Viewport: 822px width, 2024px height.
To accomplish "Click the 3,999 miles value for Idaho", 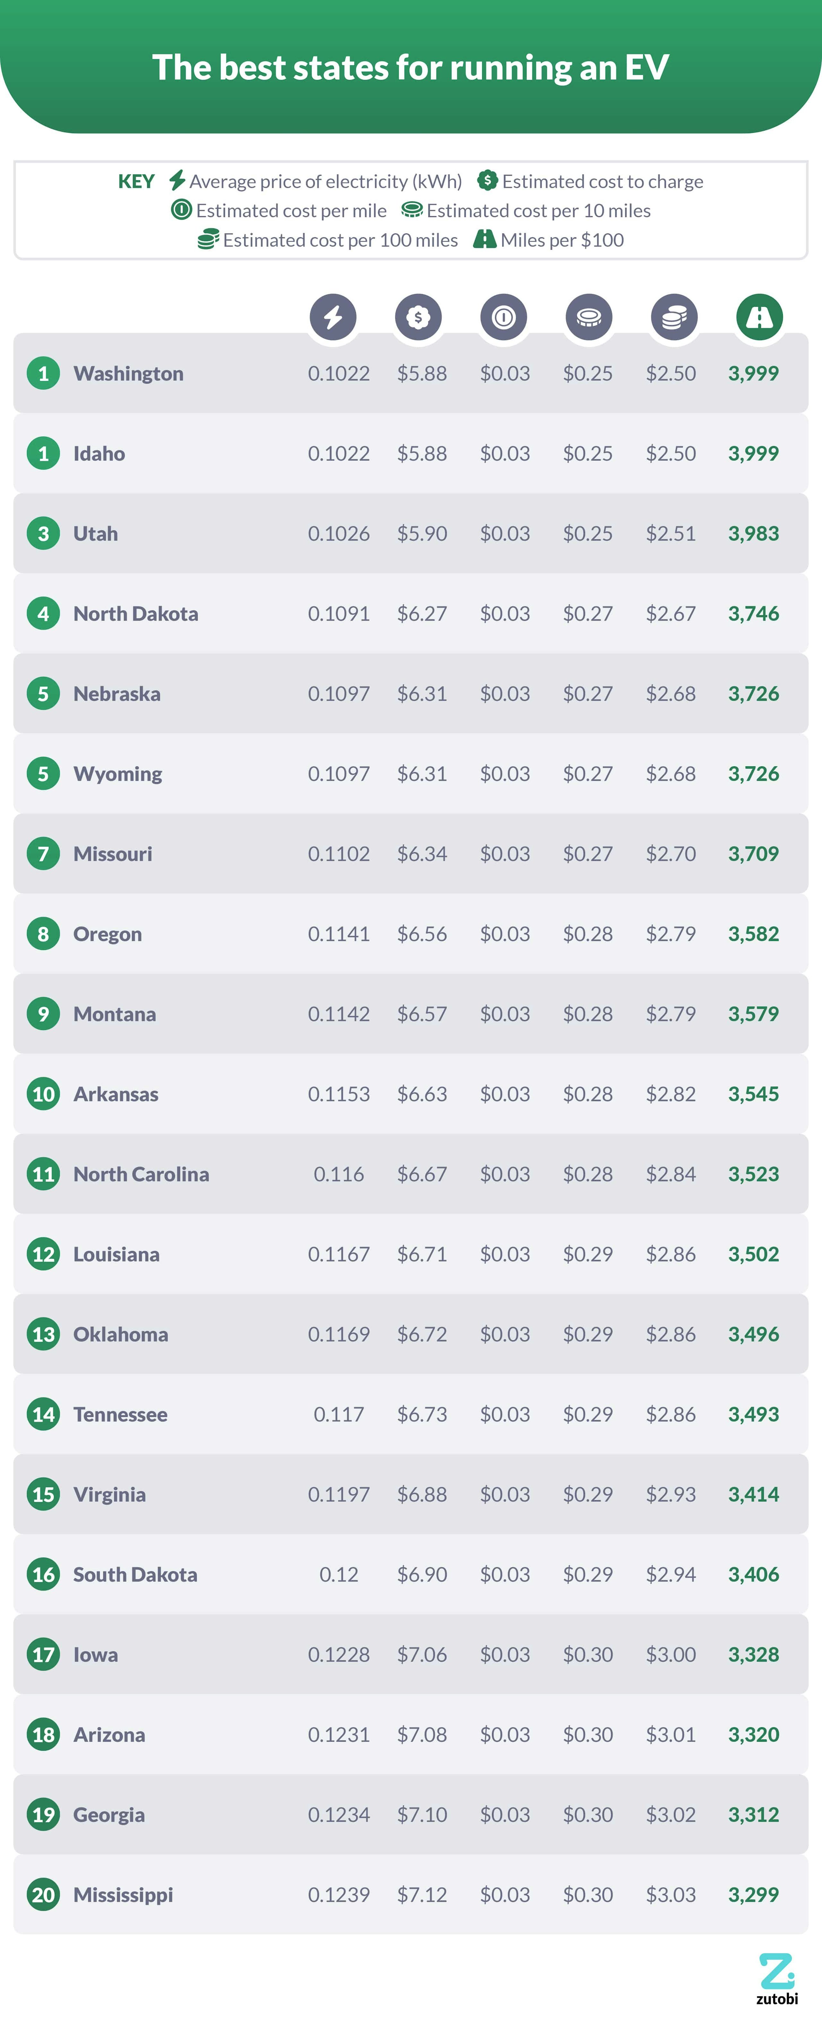I will coord(754,453).
